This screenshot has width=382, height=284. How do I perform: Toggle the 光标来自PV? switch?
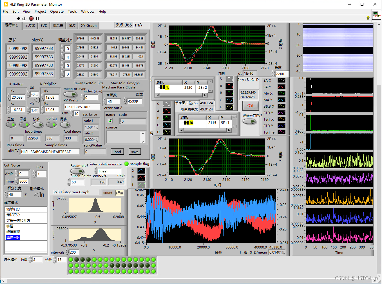[x=249, y=121]
